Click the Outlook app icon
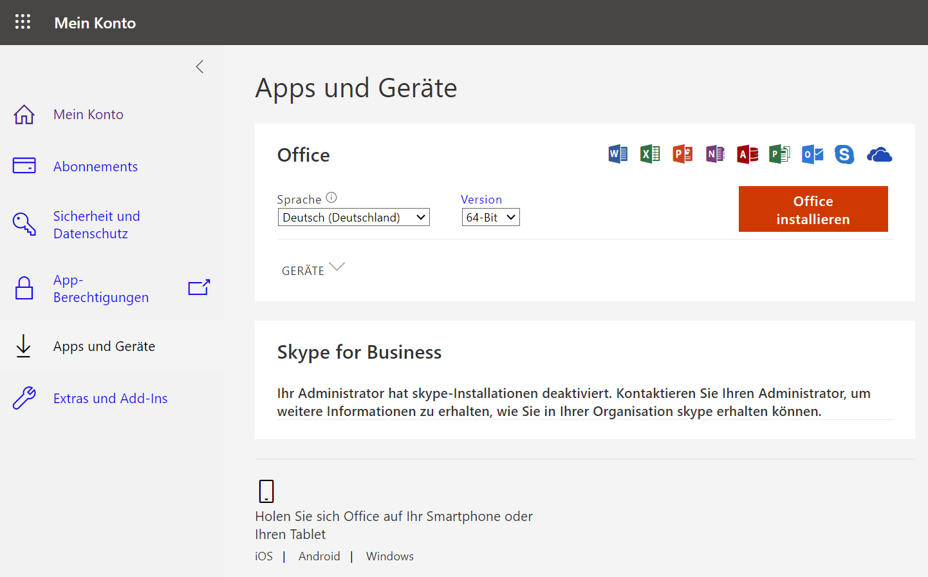Image resolution: width=928 pixels, height=577 pixels. click(812, 154)
